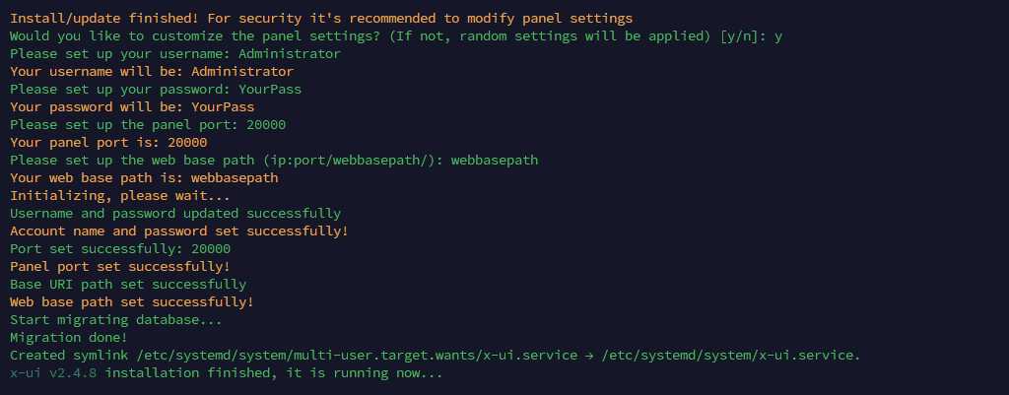1009x395 pixels.
Task: Click the 'Port set successfully: 20000' line
Action: pos(119,249)
